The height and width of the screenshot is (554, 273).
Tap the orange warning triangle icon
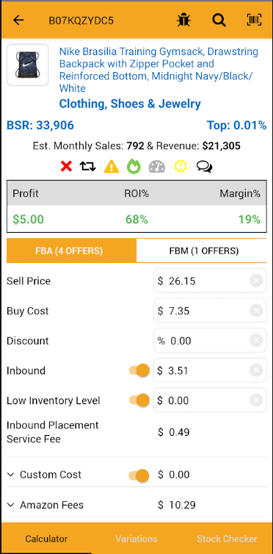(x=112, y=166)
